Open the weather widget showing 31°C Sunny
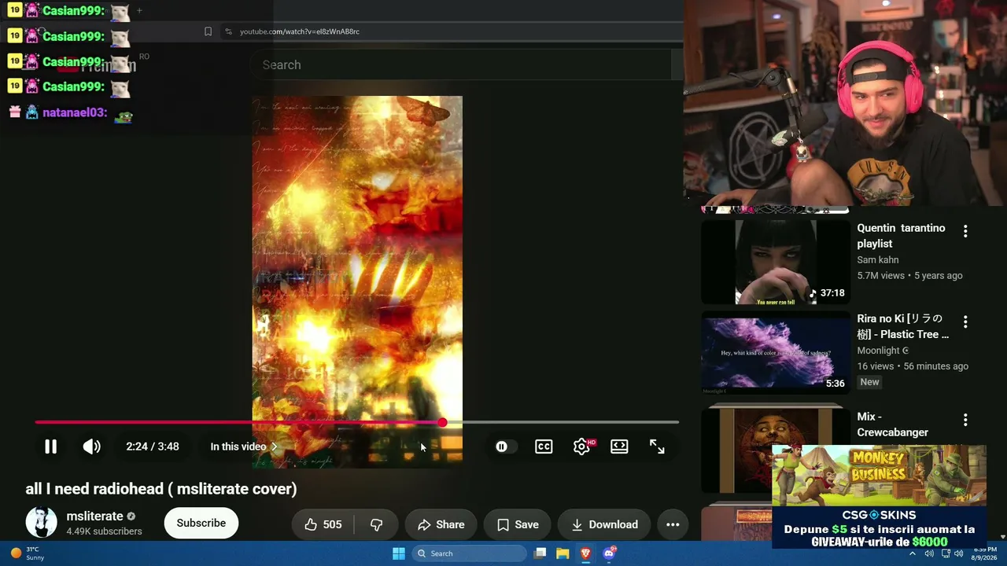Screen dimensions: 1007x566 click(x=26, y=553)
